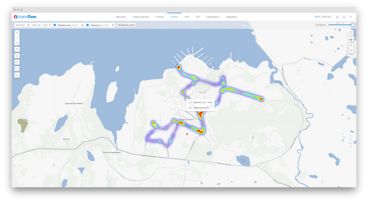
Task: Open notifications bell icon
Action: [x=337, y=17]
